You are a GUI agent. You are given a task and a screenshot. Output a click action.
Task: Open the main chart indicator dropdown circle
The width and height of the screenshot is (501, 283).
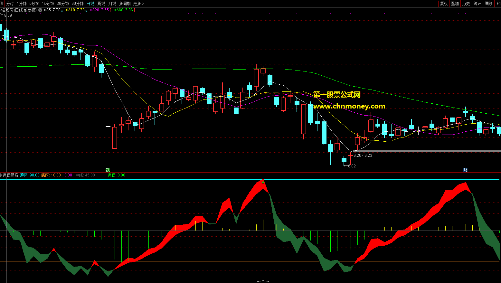(x=40, y=10)
